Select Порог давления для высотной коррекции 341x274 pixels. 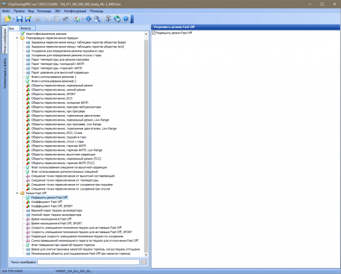pos(60,73)
